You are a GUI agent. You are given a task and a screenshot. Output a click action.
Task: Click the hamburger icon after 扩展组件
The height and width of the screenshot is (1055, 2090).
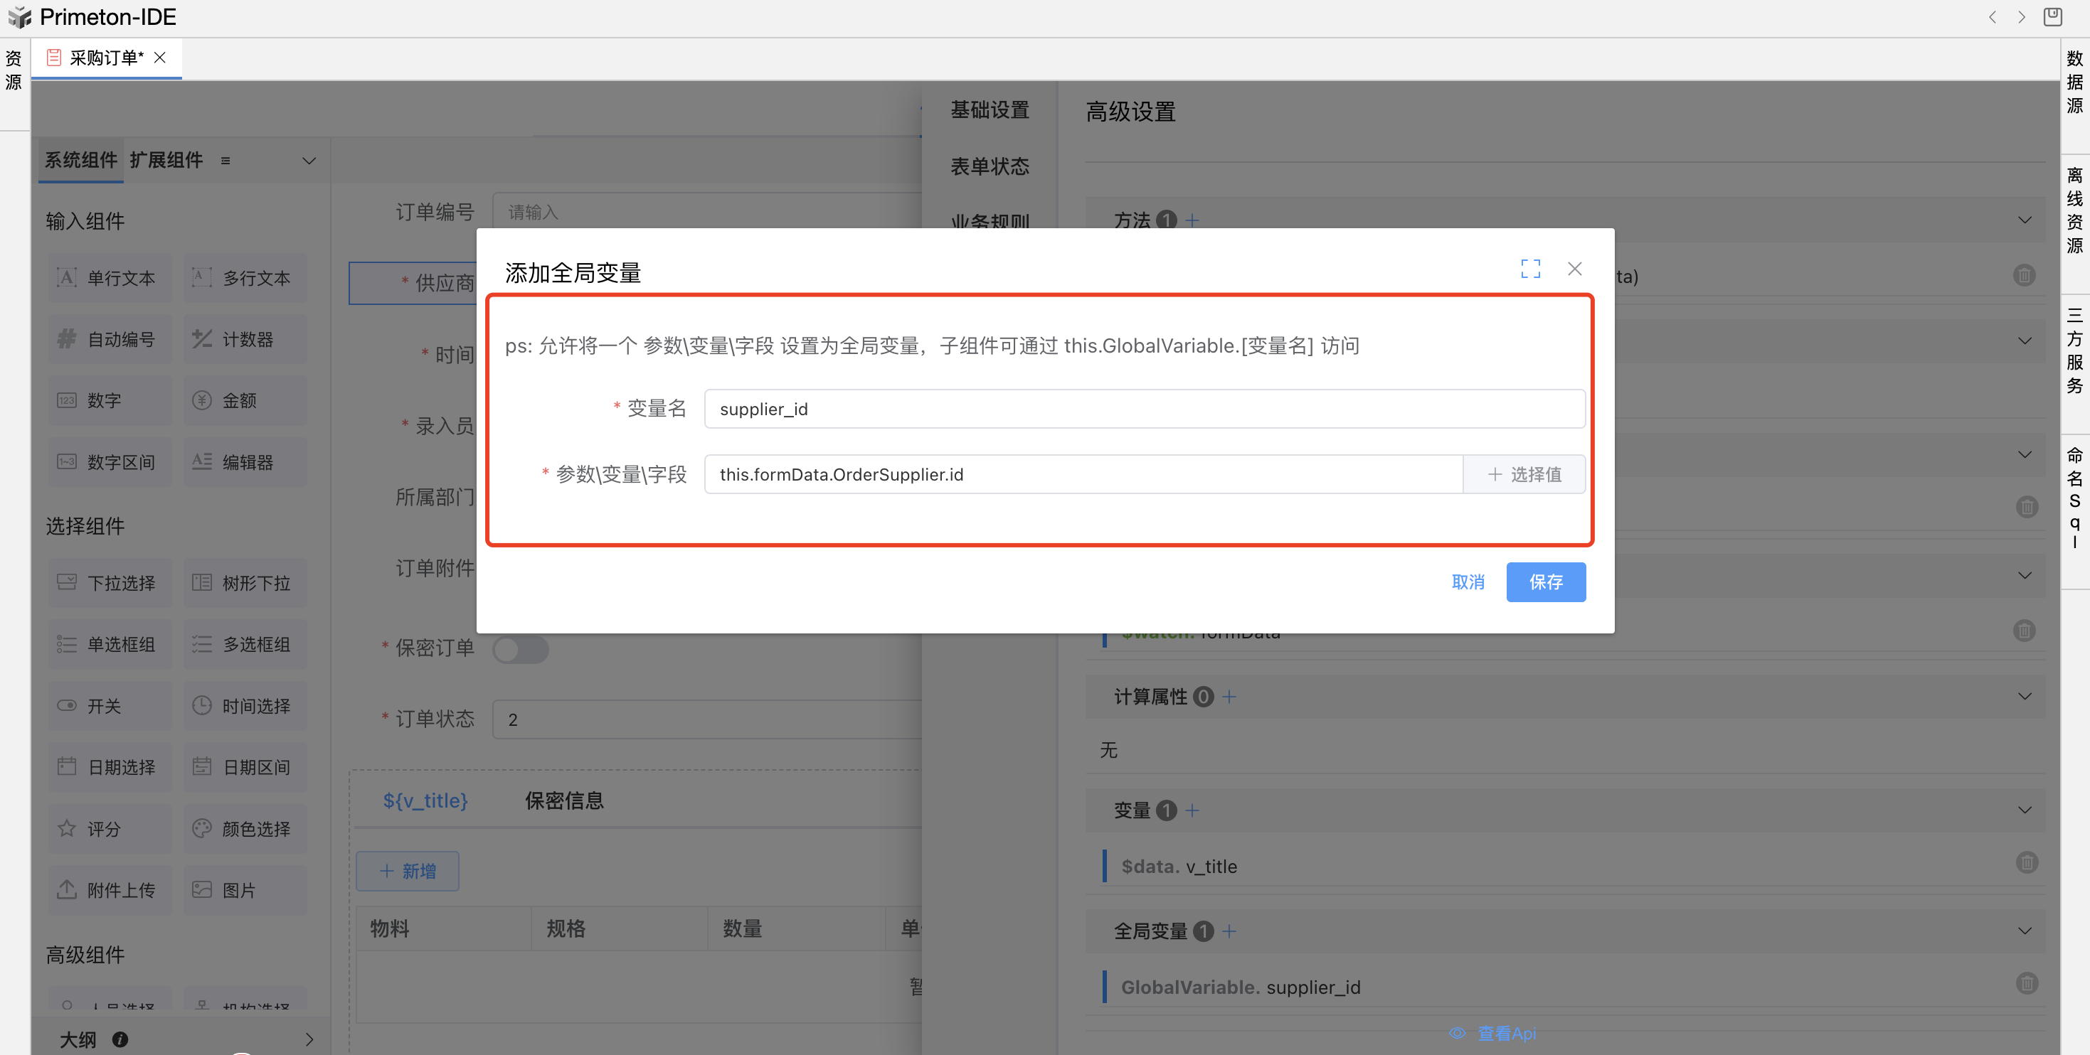pyautogui.click(x=226, y=161)
